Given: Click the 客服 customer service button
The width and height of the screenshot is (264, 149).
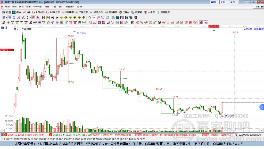Looking at the screenshot, I should click(x=214, y=2).
